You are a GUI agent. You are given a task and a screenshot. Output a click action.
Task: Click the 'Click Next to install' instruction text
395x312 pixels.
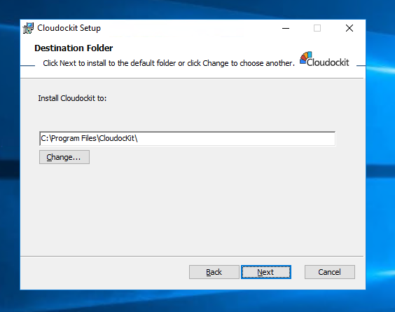click(169, 63)
